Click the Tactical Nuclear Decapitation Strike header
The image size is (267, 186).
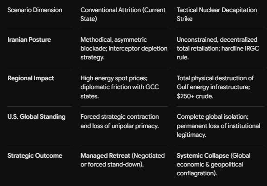(216, 14)
